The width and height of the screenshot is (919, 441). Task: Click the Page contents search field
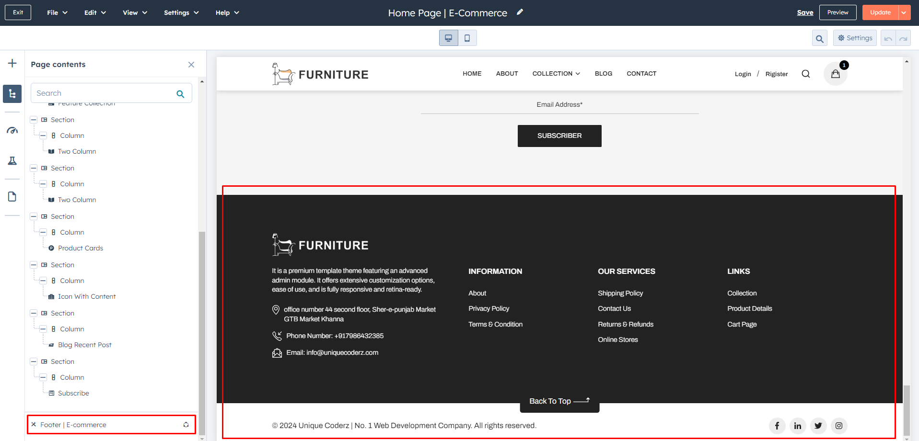(x=105, y=93)
